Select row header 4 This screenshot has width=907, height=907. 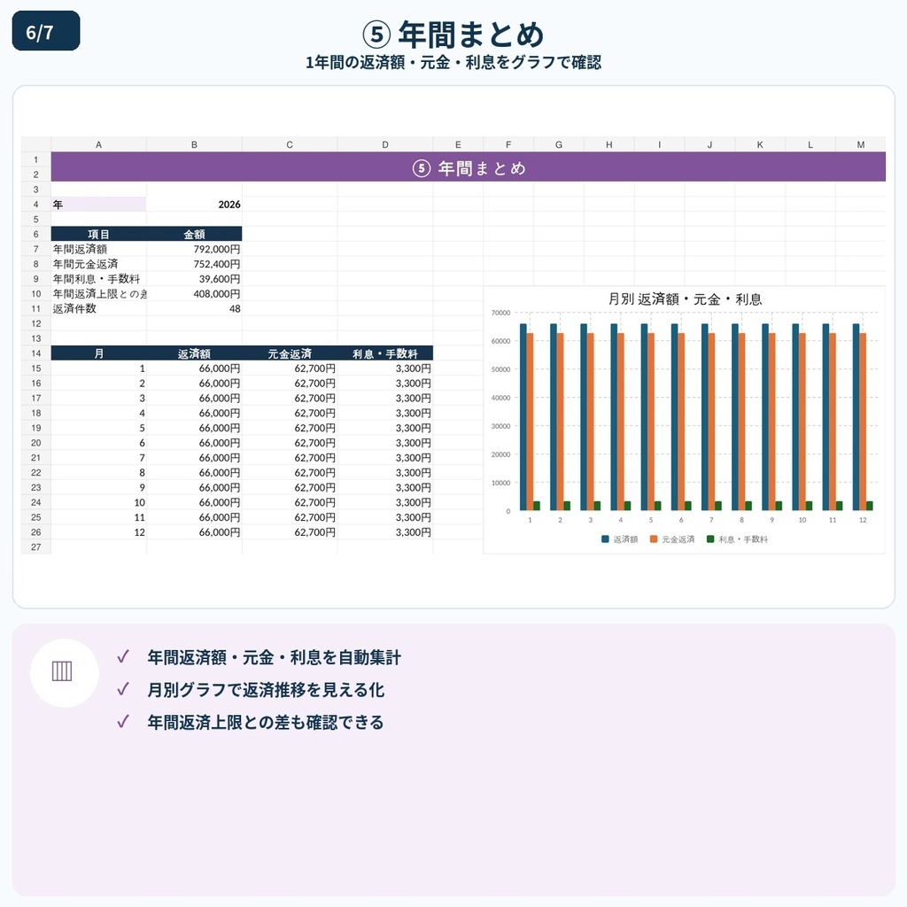coord(35,205)
